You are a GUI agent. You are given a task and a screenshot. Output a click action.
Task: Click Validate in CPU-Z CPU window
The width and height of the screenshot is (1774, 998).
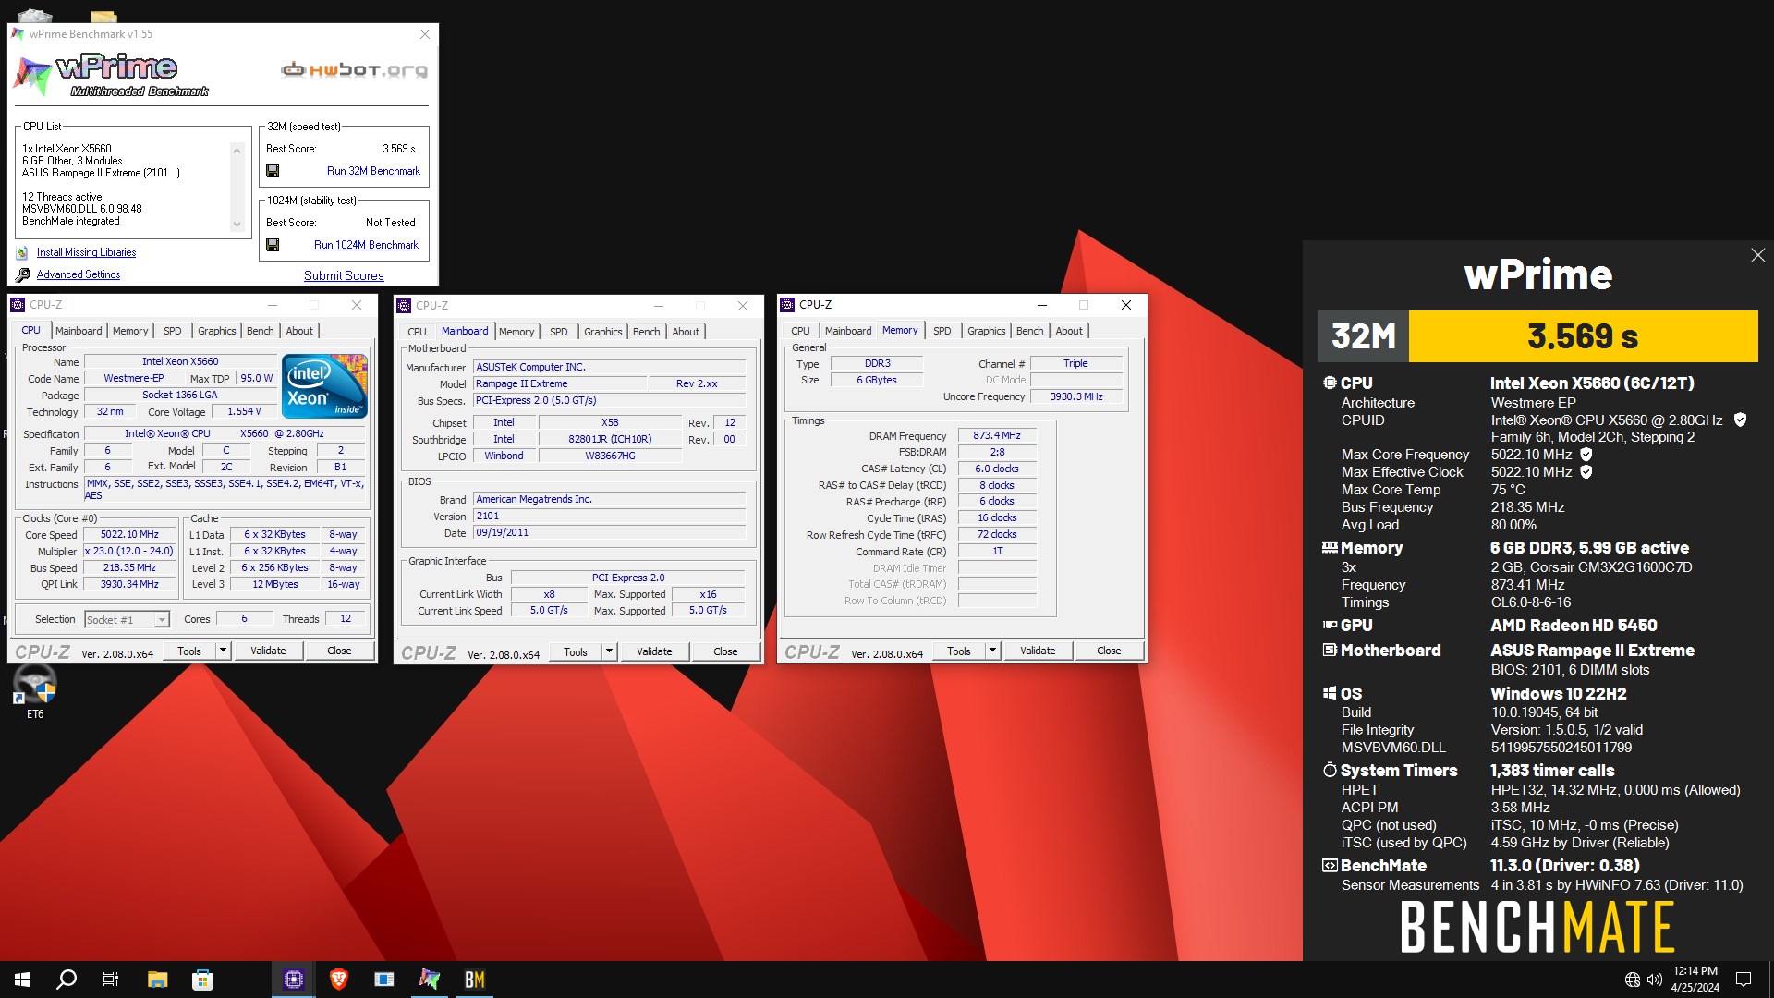coord(268,651)
